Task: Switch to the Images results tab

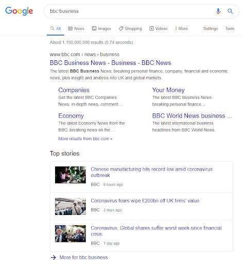Action: pyautogui.click(x=101, y=28)
